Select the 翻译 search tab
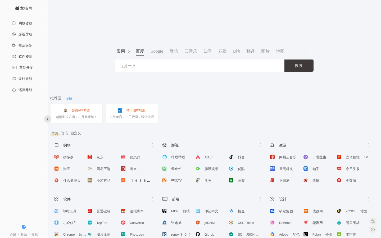 coord(251,51)
